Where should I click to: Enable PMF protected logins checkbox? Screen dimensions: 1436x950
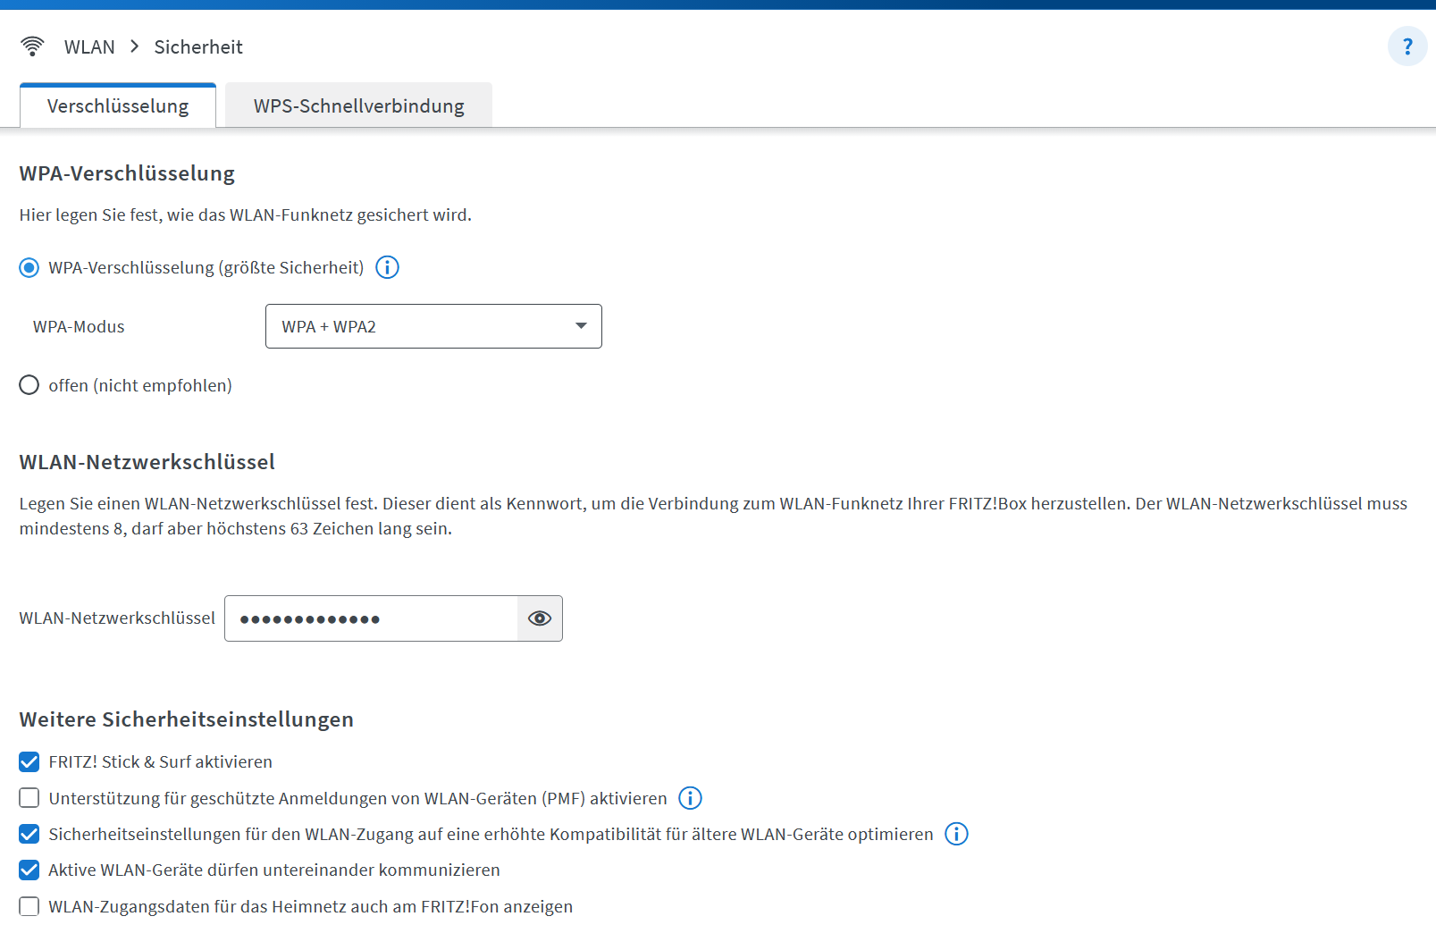tap(29, 798)
